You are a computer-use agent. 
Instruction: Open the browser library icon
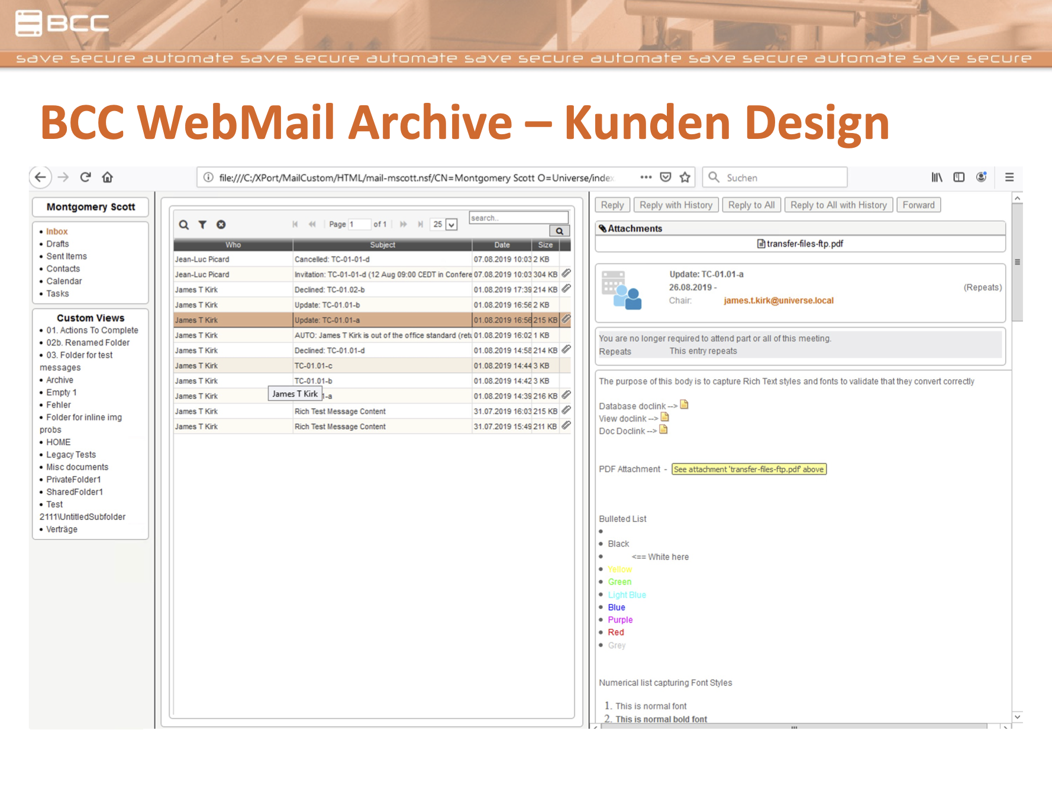pyautogui.click(x=937, y=177)
